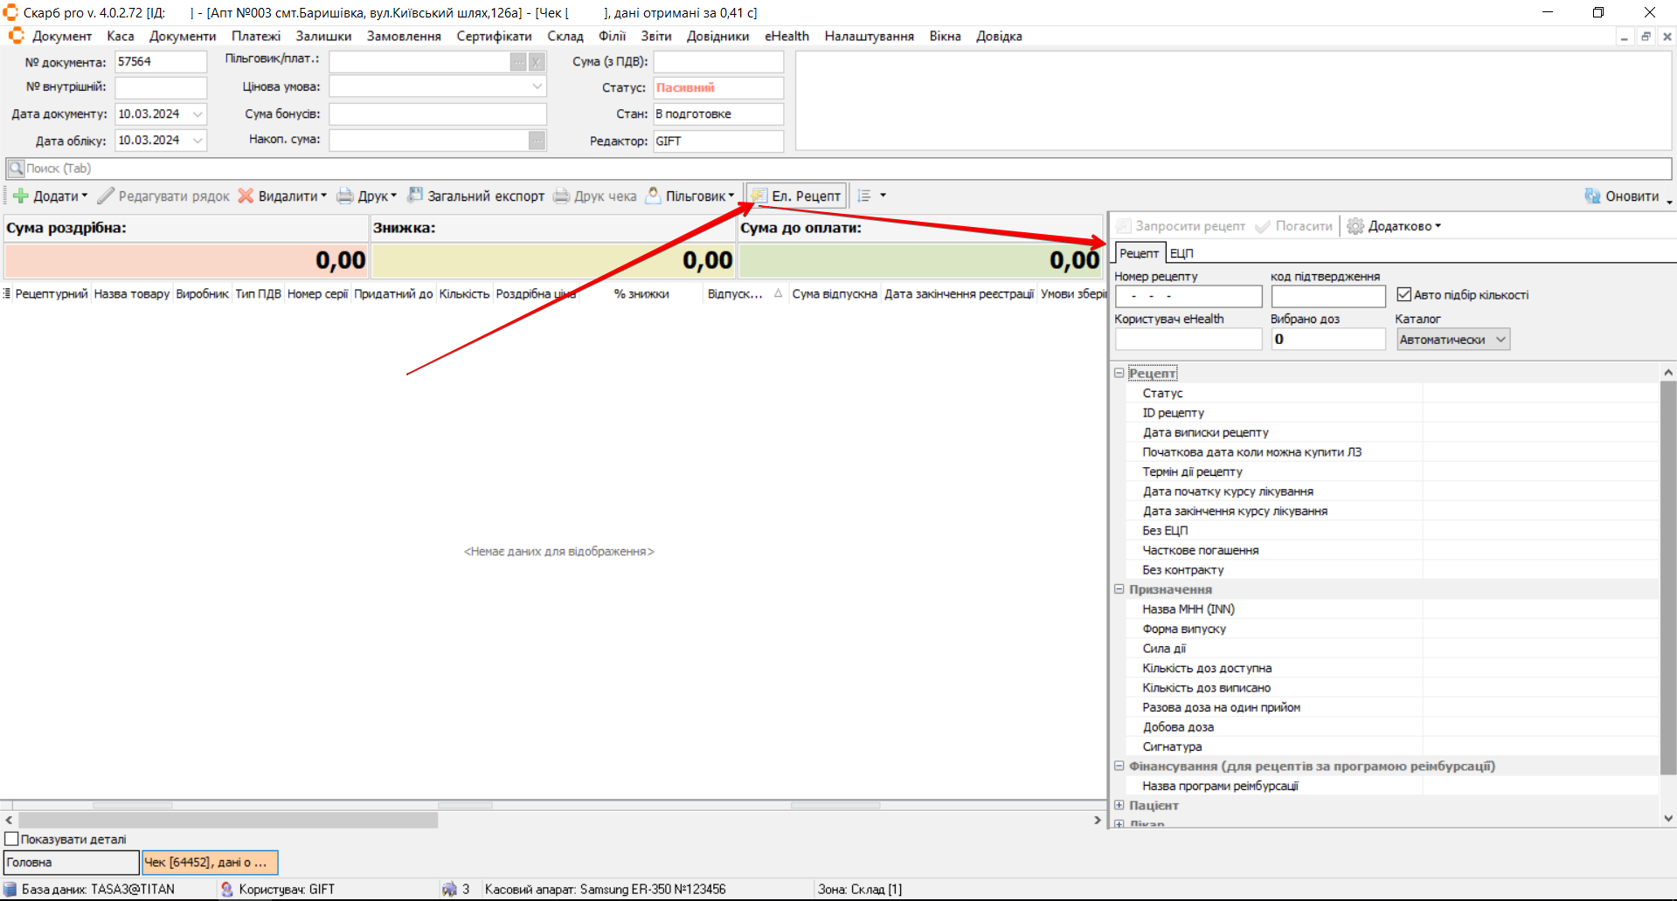The height and width of the screenshot is (901, 1677).
Task: Enable the Показувати деталі checkbox
Action: 12,839
